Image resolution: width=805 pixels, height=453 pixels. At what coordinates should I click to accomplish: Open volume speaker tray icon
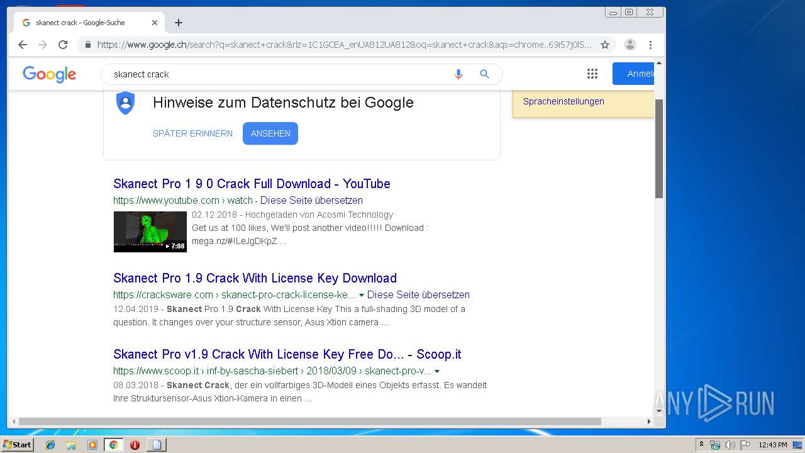730,445
